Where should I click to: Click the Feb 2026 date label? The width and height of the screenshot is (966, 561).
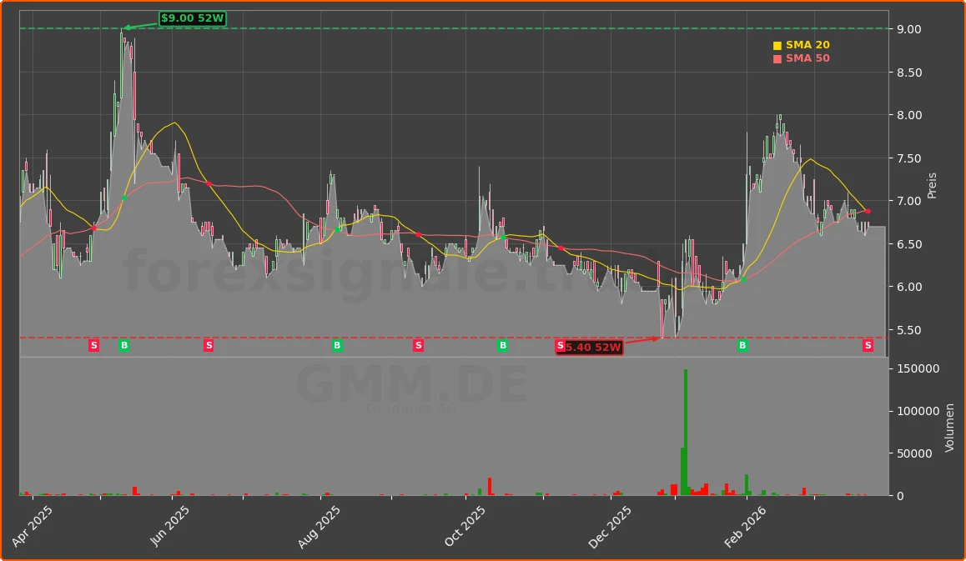746,527
